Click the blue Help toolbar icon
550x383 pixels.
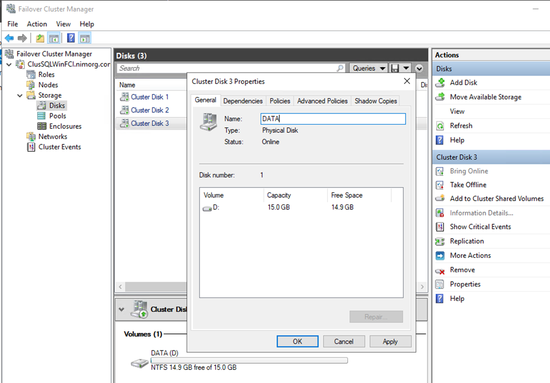click(x=71, y=38)
